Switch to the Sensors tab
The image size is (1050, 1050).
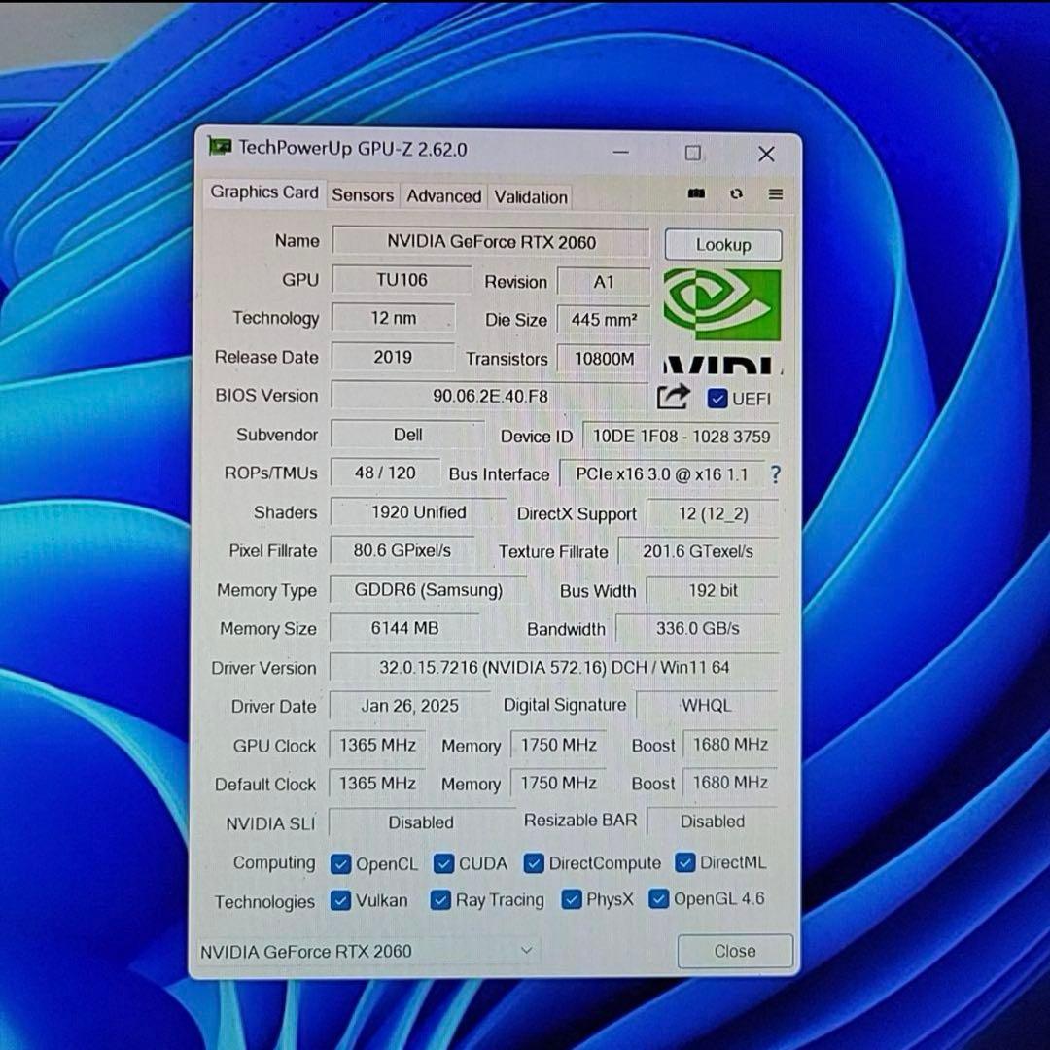pos(363,195)
